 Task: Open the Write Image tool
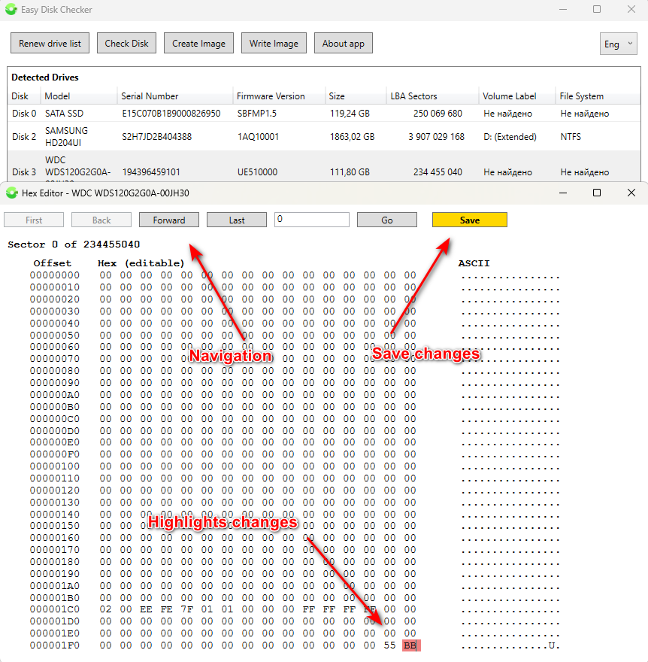[x=274, y=43]
